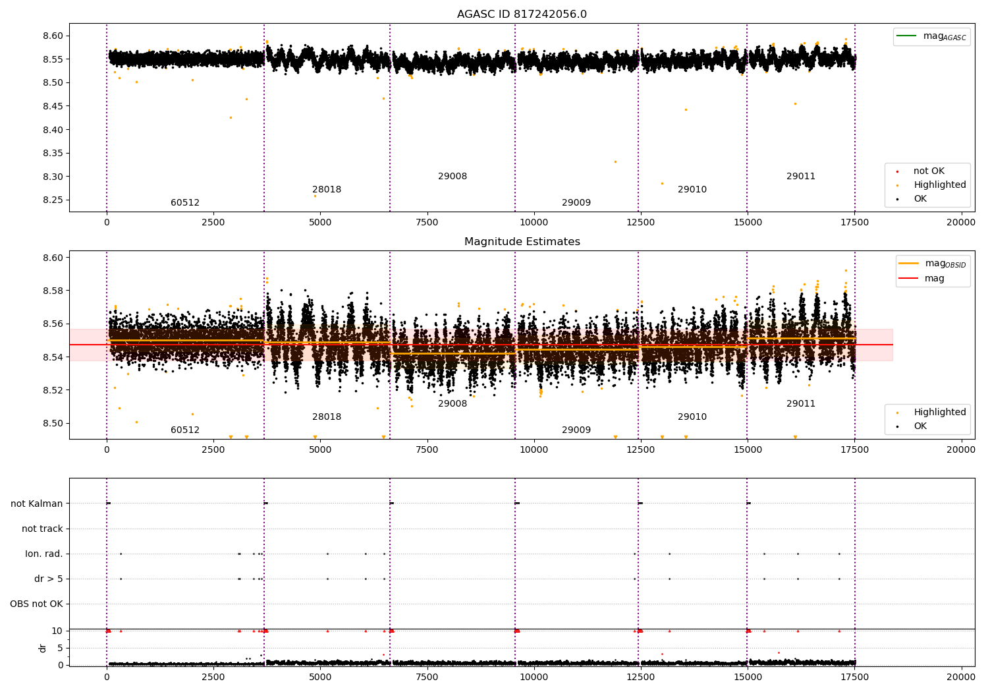Click the 8.60 tick of Magnitude Estimates plot
The width and height of the screenshot is (988, 692).
(52, 258)
